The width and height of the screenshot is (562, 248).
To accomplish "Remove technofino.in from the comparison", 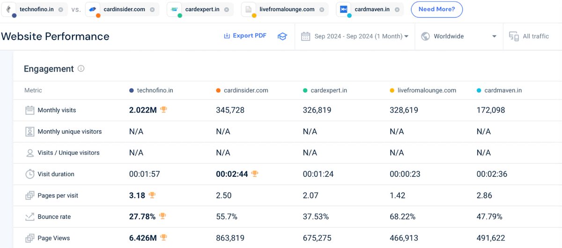I will coord(61,9).
